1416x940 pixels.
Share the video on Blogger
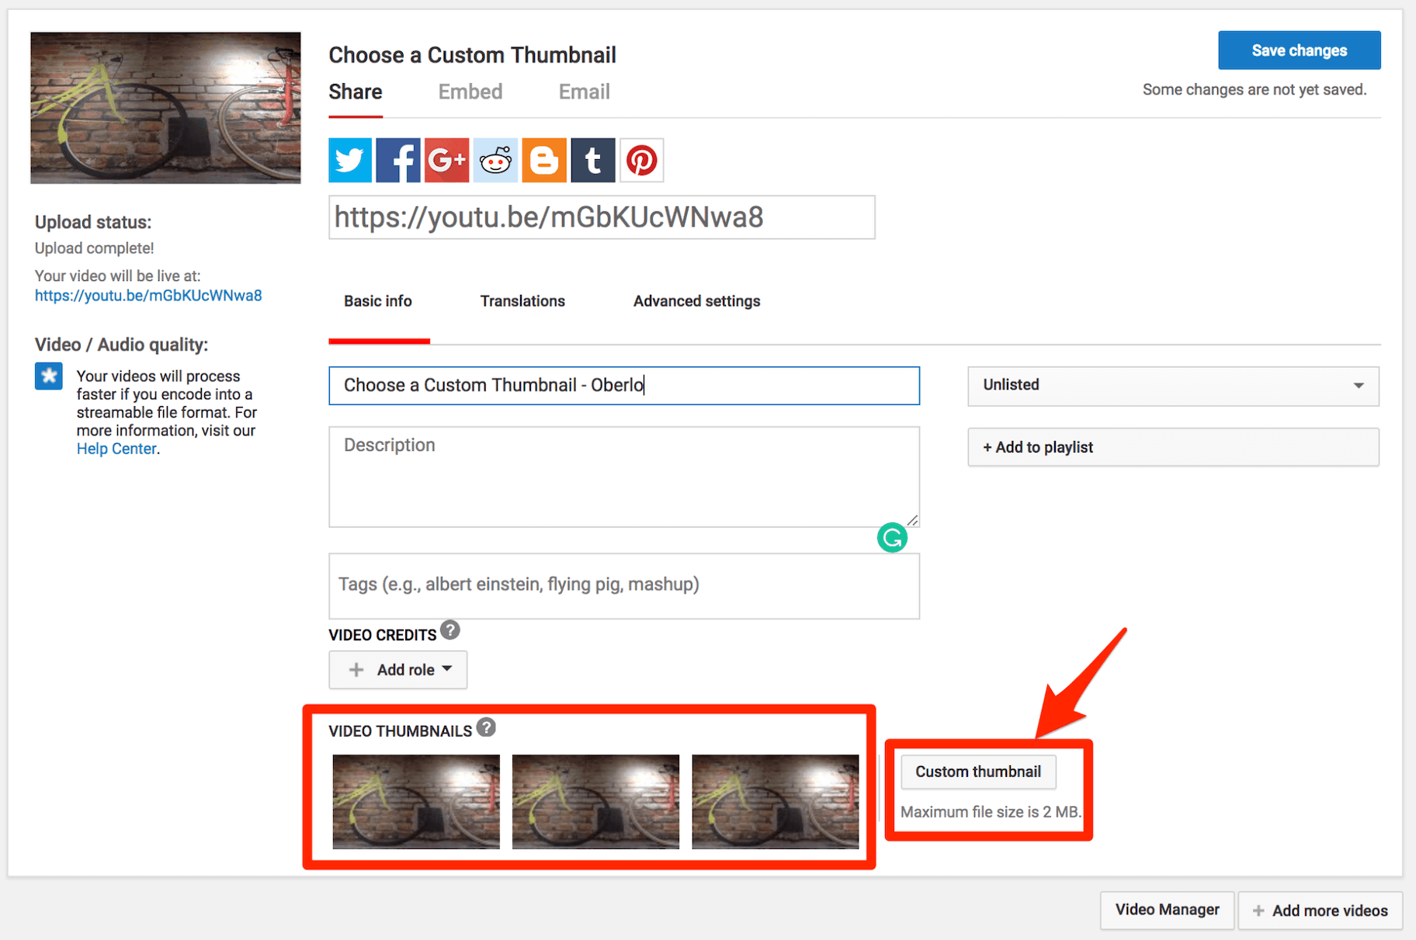(543, 160)
